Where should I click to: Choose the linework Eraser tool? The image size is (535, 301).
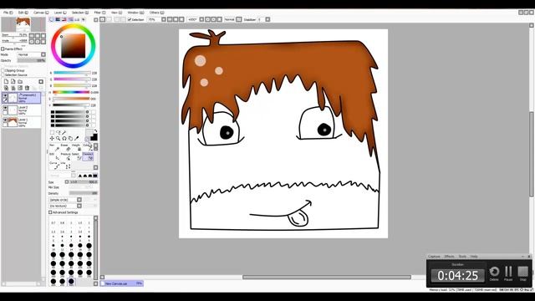66,147
